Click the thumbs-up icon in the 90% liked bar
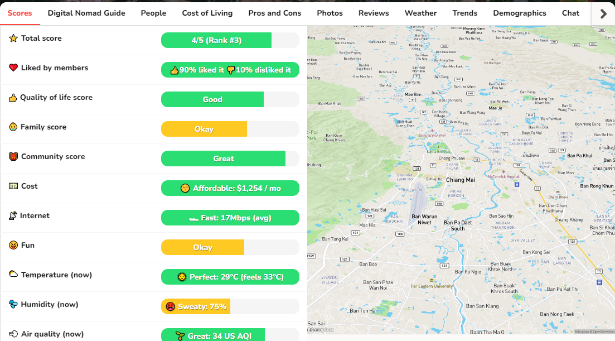The image size is (615, 341). pos(174,70)
